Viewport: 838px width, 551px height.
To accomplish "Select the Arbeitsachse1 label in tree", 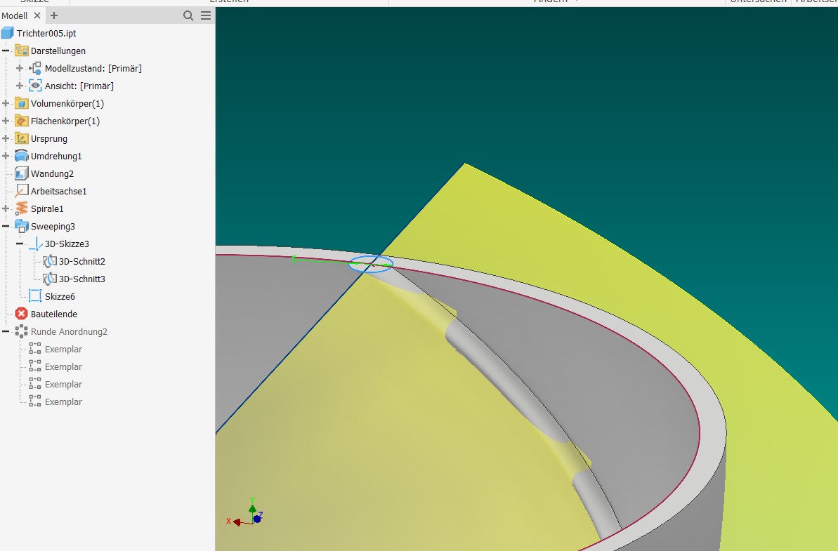I will tap(59, 191).
